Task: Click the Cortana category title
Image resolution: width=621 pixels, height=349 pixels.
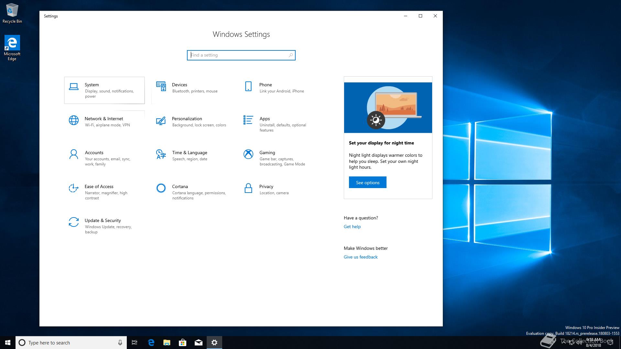Action: [x=180, y=186]
